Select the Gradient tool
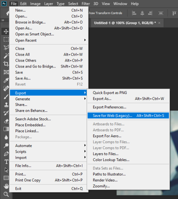This screenshot has height=199, width=178. pyautogui.click(x=6, y=129)
